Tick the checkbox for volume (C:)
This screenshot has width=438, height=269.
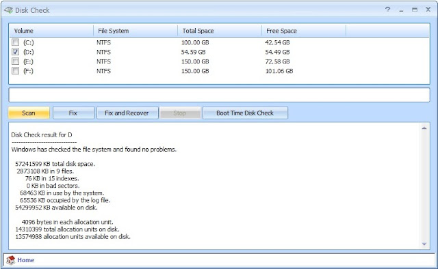[15, 42]
